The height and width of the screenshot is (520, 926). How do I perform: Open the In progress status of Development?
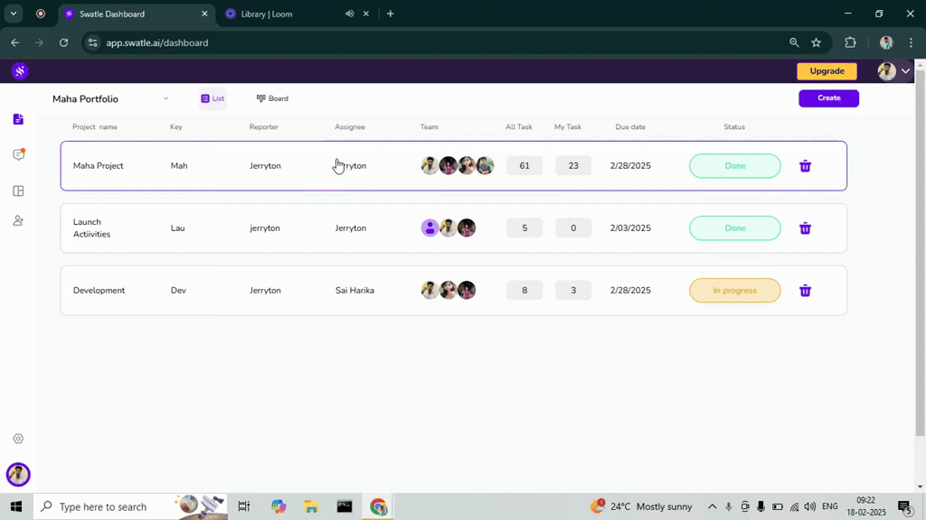(x=734, y=290)
